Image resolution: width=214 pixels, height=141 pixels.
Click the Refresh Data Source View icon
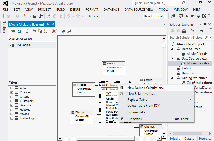[19, 31]
